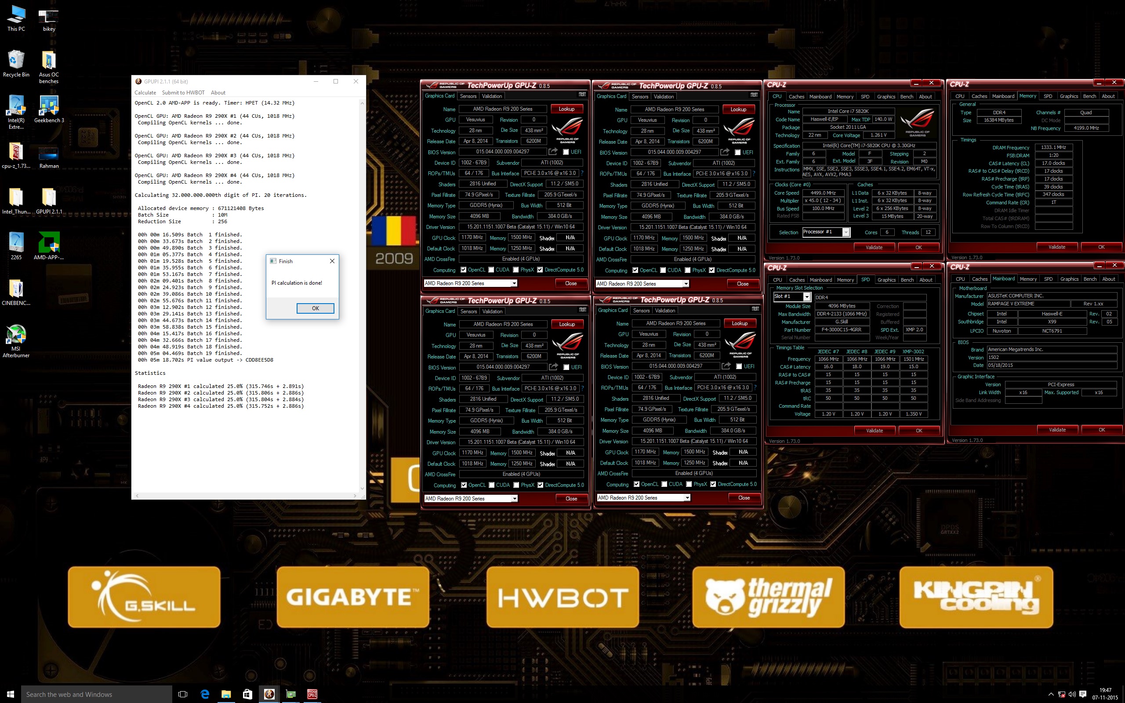Click BIOS export arrow icon in top-left GPU-Z
The image size is (1125, 703).
[553, 152]
